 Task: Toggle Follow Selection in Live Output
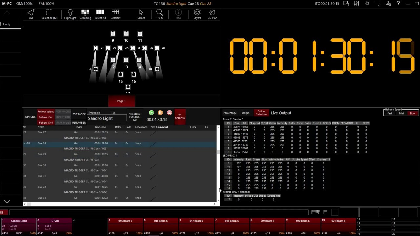261,113
